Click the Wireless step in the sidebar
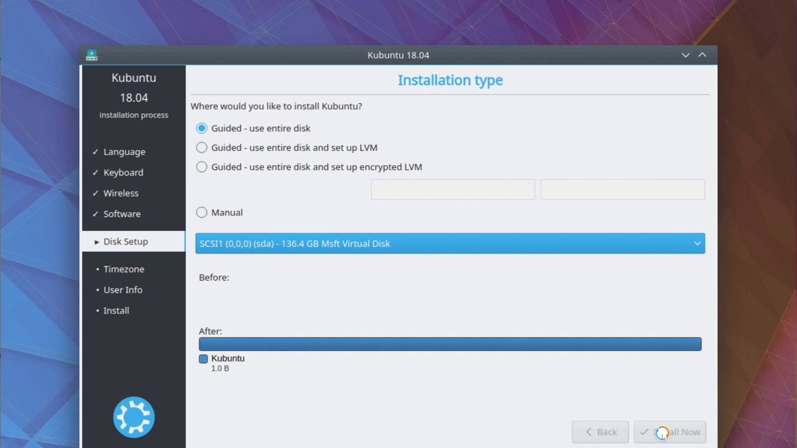The image size is (797, 448). point(121,193)
